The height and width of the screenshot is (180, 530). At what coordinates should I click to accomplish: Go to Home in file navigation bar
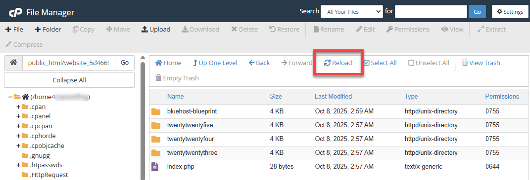[168, 63]
